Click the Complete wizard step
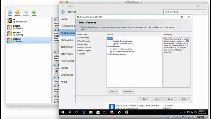Image resolution: width=211 pixels, height=119 pixels. [81, 54]
